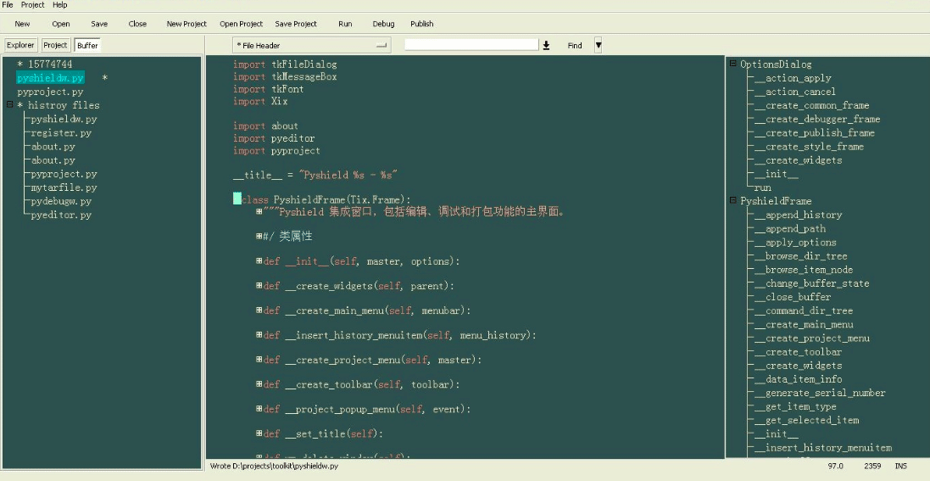Switch to the Buffer tab

pyautogui.click(x=87, y=45)
